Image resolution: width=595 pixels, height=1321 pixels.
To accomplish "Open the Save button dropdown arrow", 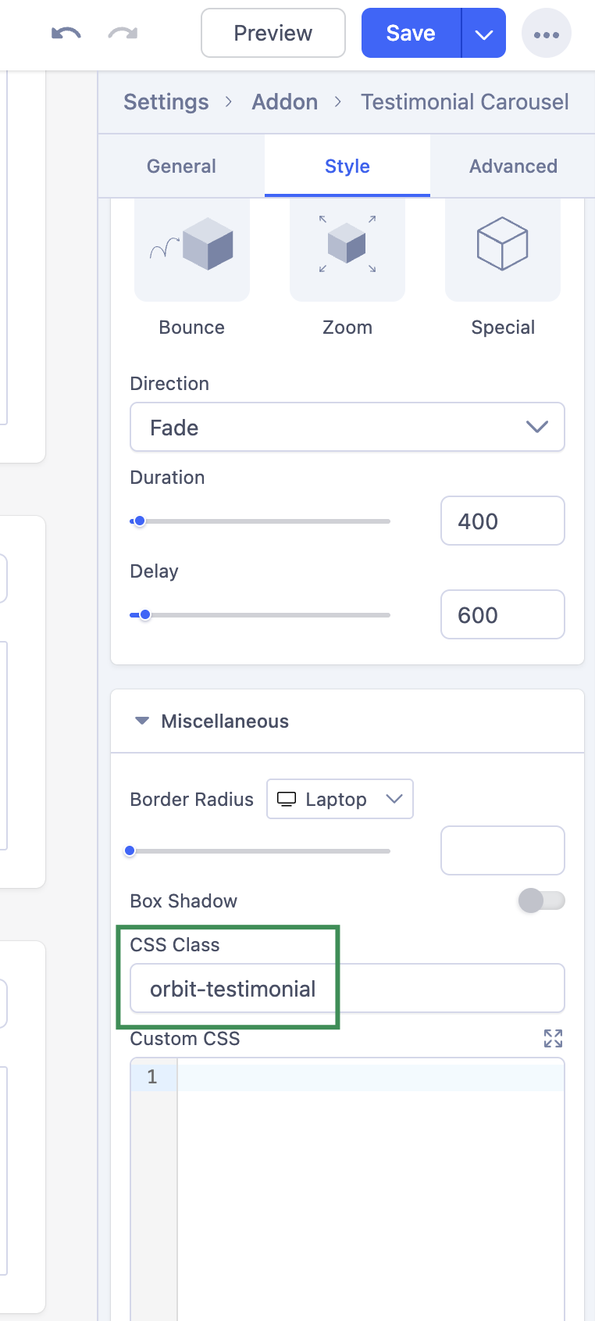I will click(x=484, y=33).
